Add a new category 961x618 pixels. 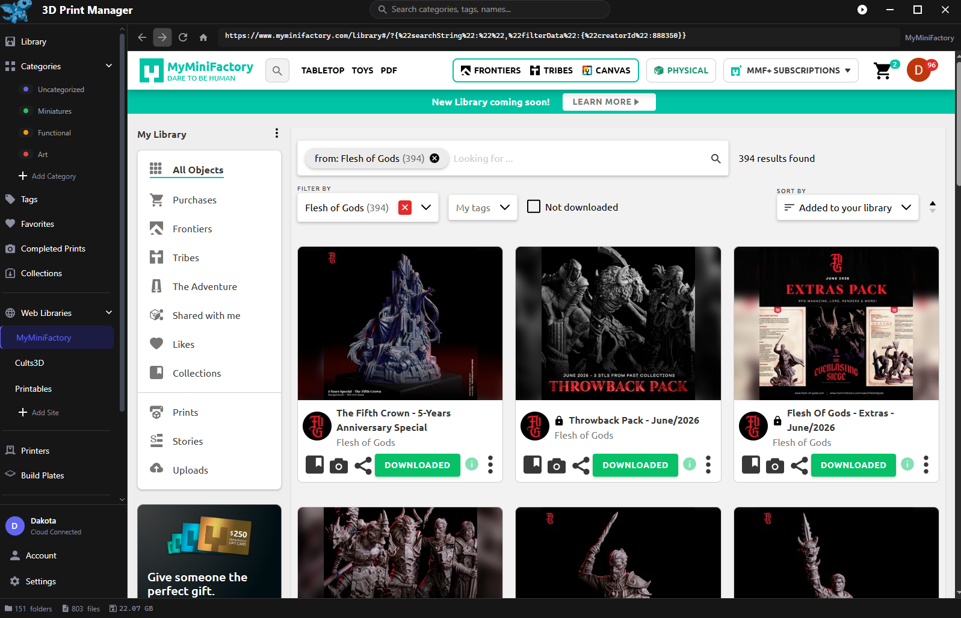pos(48,176)
